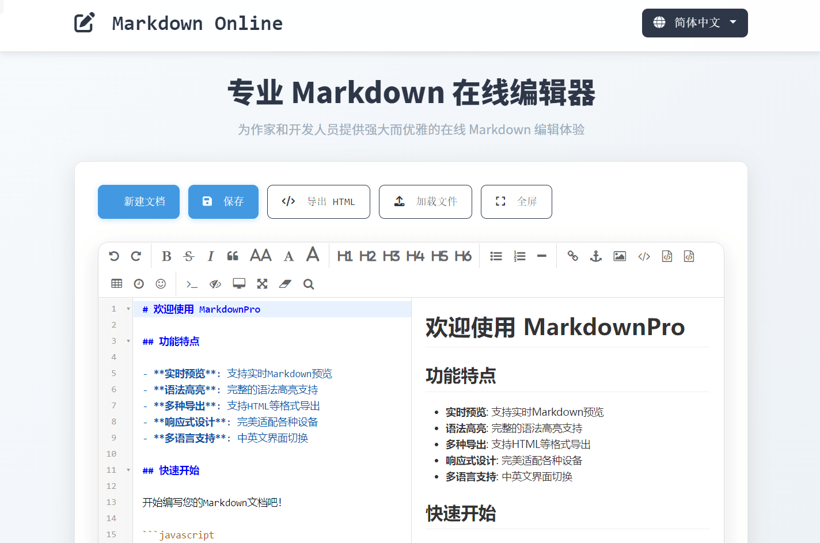Viewport: 820px width, 543px height.
Task: Click the Markdown Online logo title
Action: (x=198, y=24)
